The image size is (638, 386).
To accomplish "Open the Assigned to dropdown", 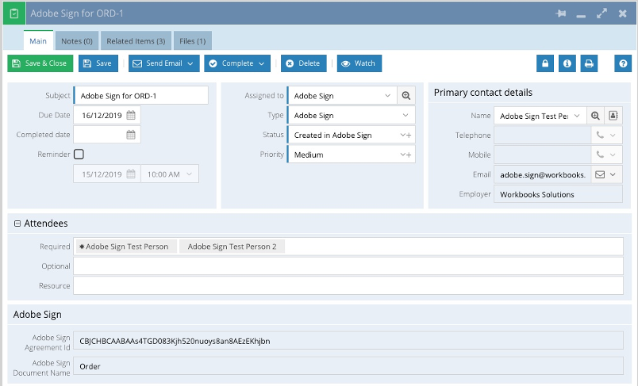I will (387, 96).
